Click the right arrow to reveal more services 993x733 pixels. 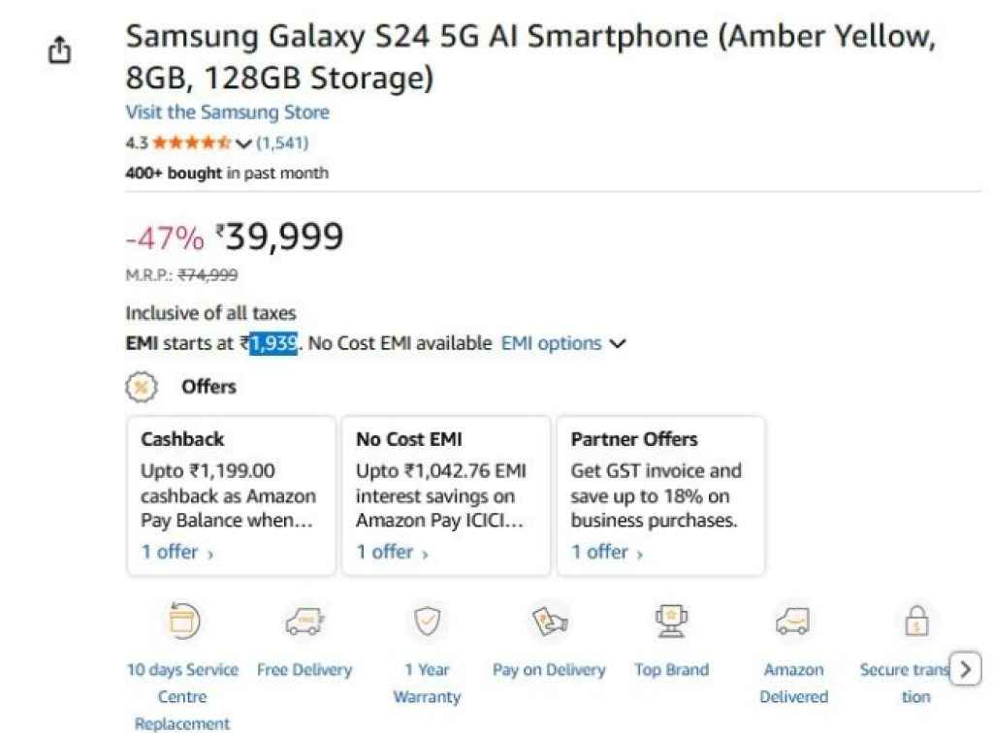point(965,669)
